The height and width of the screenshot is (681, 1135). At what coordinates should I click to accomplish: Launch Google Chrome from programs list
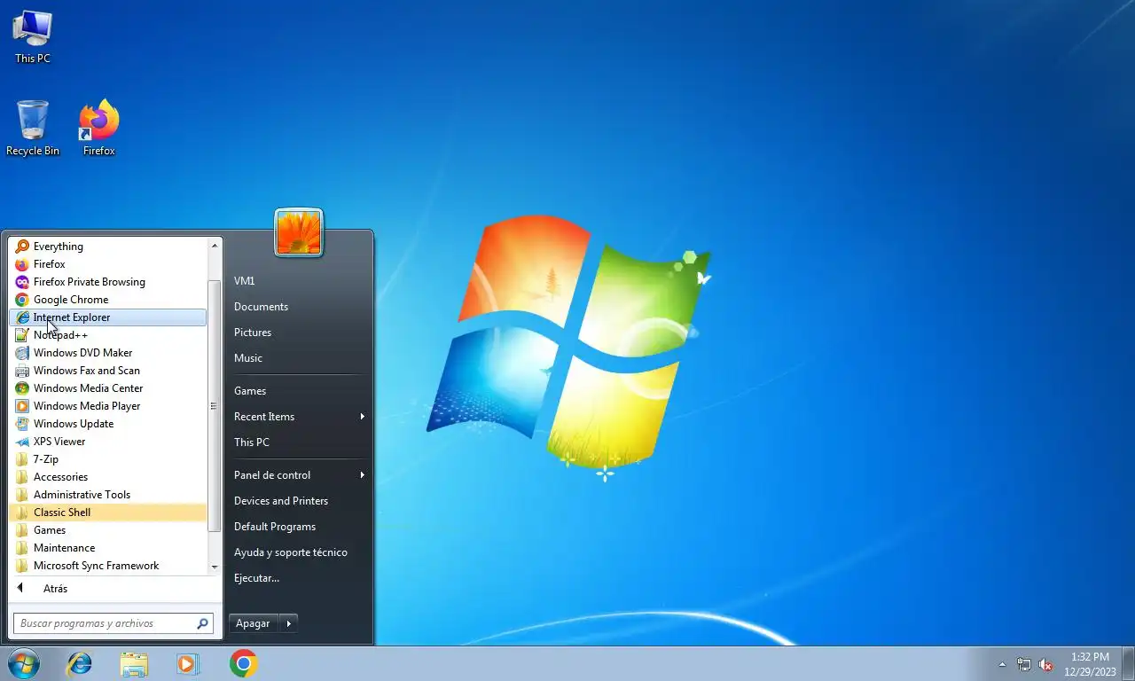point(107,300)
